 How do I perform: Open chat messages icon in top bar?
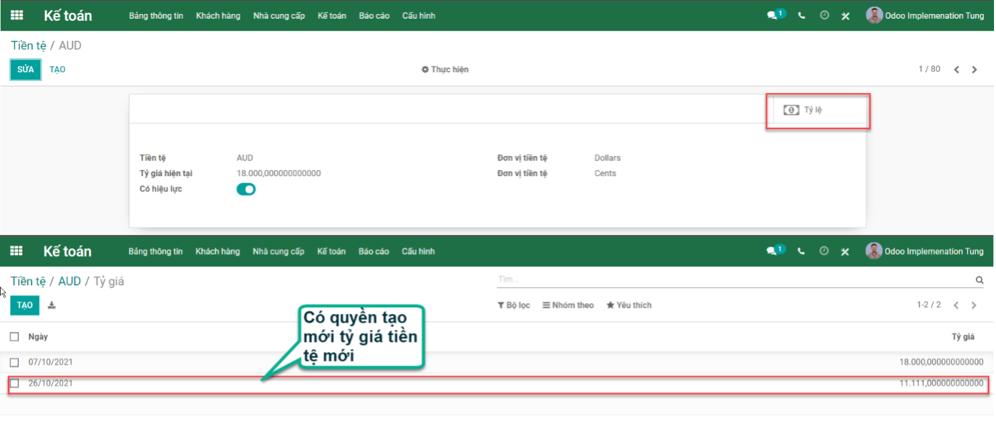[x=775, y=15]
